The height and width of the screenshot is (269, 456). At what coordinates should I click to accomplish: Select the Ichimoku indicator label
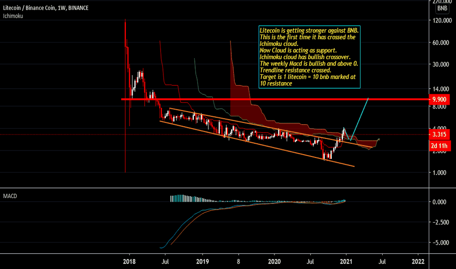(x=13, y=16)
